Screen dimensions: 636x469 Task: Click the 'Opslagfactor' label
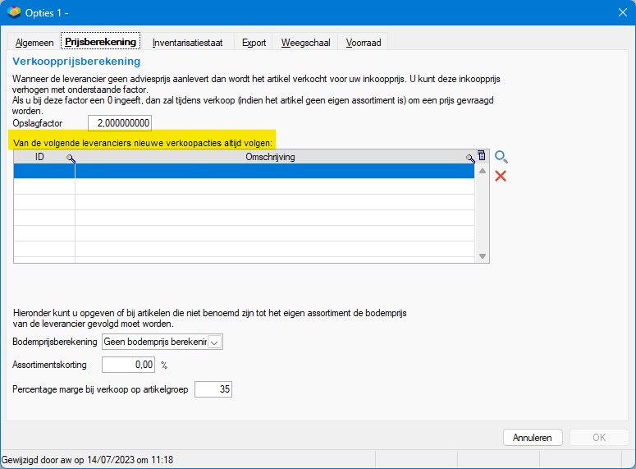point(38,123)
